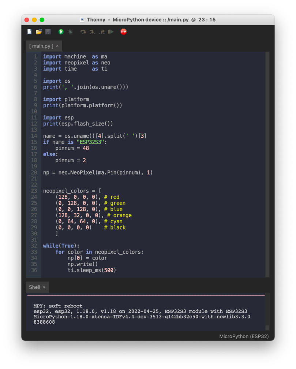Save the file with the floppy icon
The image size is (296, 369).
point(48,32)
